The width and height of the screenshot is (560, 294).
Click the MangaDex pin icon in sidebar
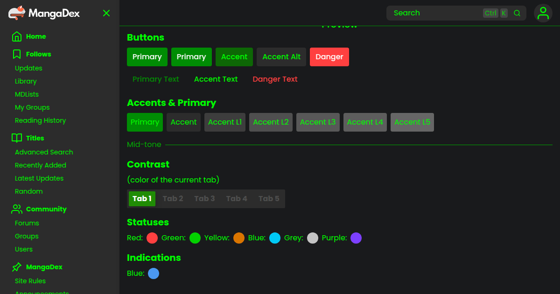click(17, 267)
